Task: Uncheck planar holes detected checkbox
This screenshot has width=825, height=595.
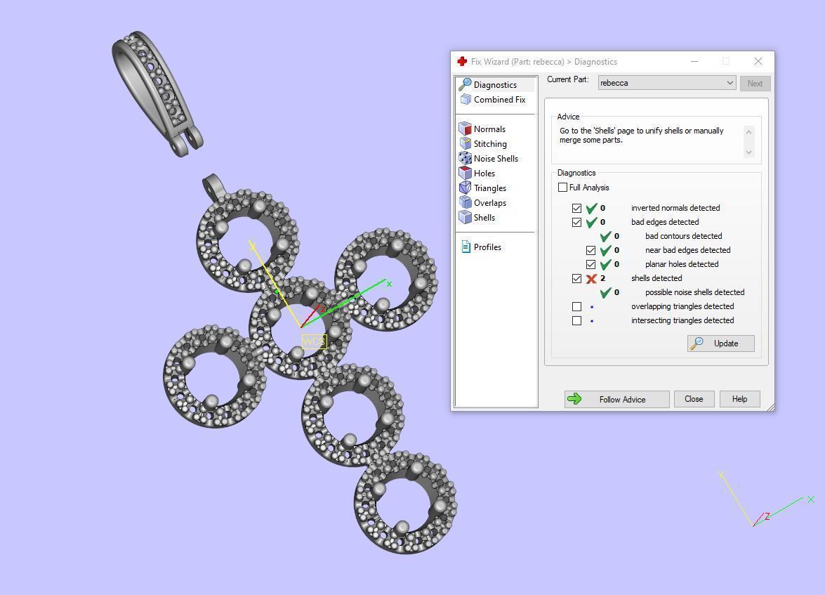Action: [591, 264]
